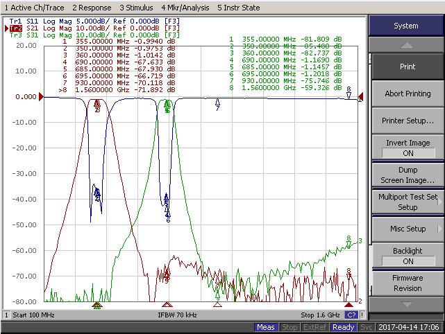Click Dump Screen Image softkey
The image size is (445, 334).
408,175
